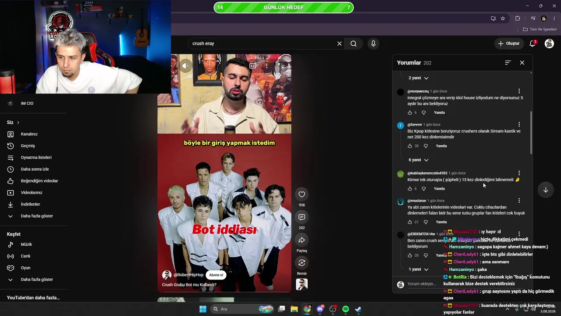Open Discord from the taskbar

(x=320, y=309)
